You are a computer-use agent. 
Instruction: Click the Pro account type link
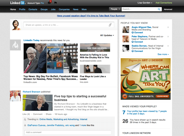tap(42, 3)
